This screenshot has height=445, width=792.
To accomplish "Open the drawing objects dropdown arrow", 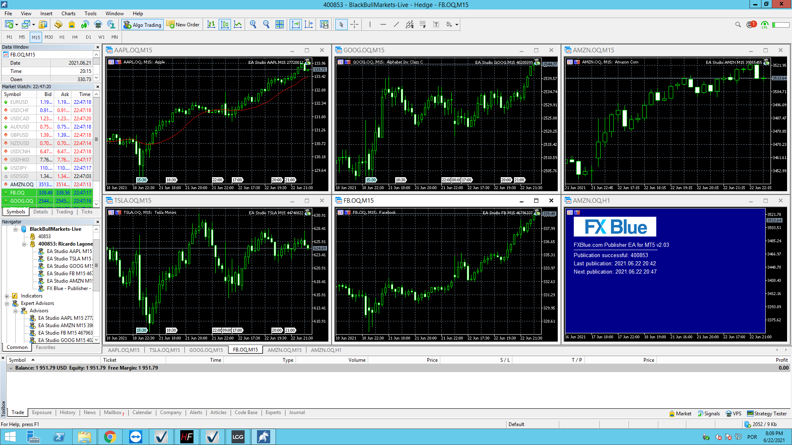I will pyautogui.click(x=457, y=25).
